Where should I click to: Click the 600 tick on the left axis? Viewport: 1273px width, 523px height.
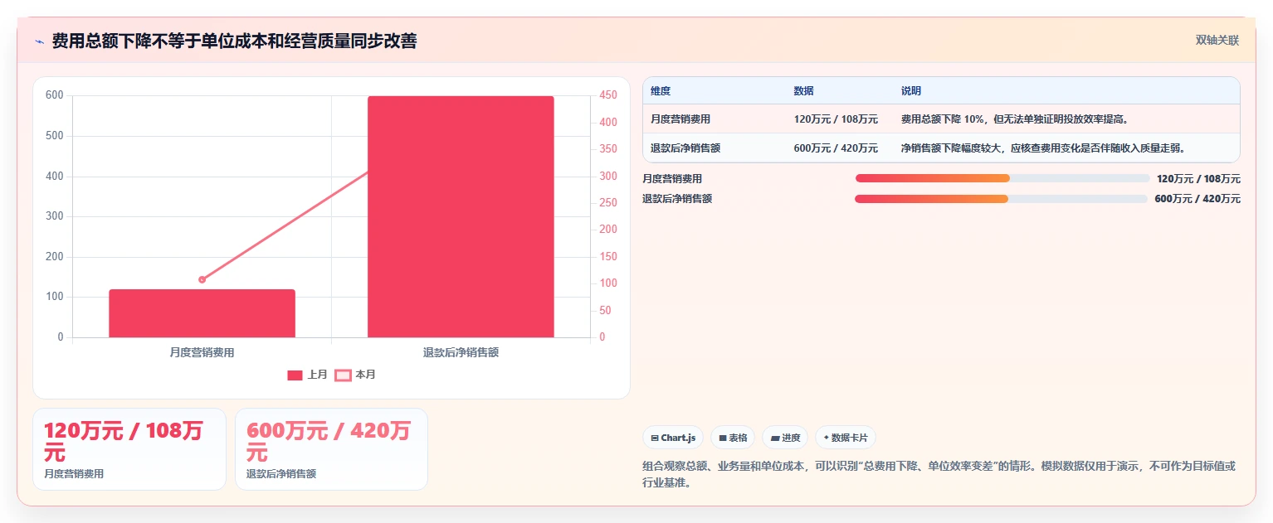(x=55, y=95)
